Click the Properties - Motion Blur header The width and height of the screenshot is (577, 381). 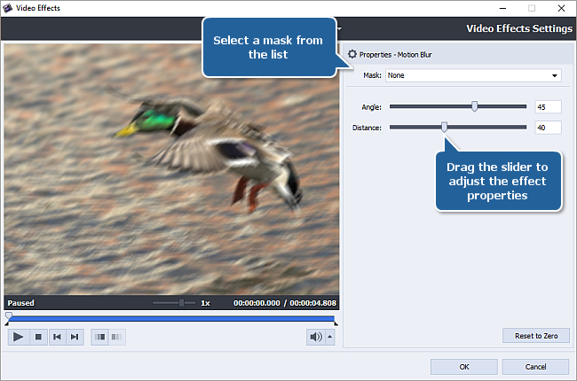(396, 55)
